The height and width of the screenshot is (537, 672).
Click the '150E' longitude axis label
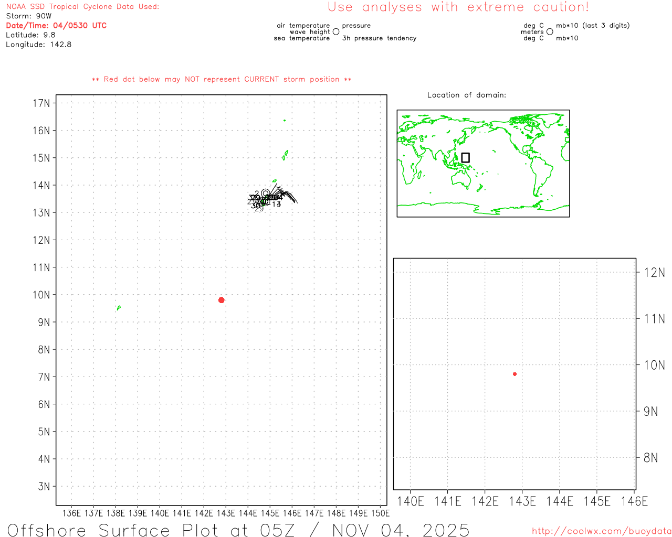tap(381, 513)
